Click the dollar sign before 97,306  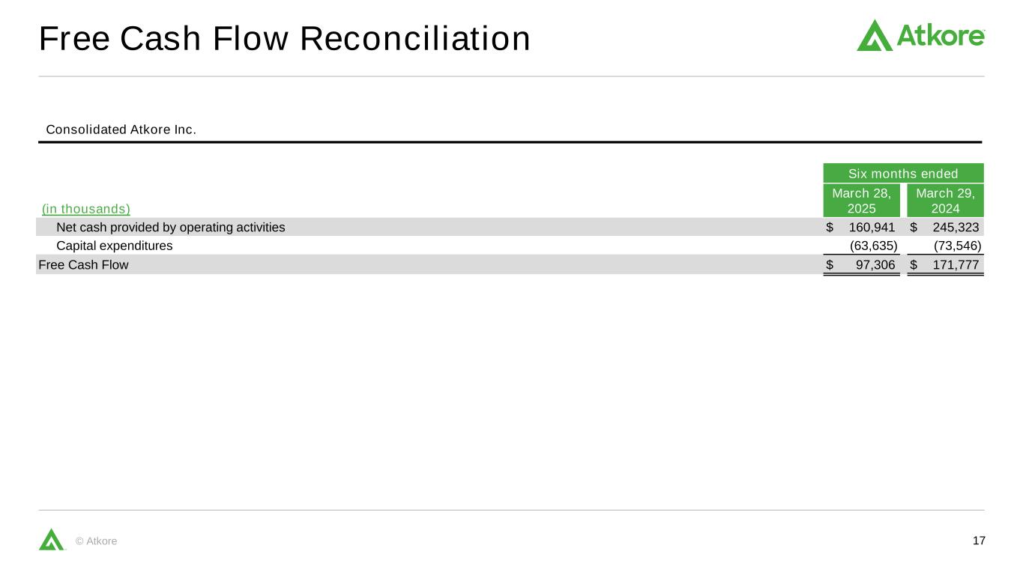pyautogui.click(x=830, y=264)
